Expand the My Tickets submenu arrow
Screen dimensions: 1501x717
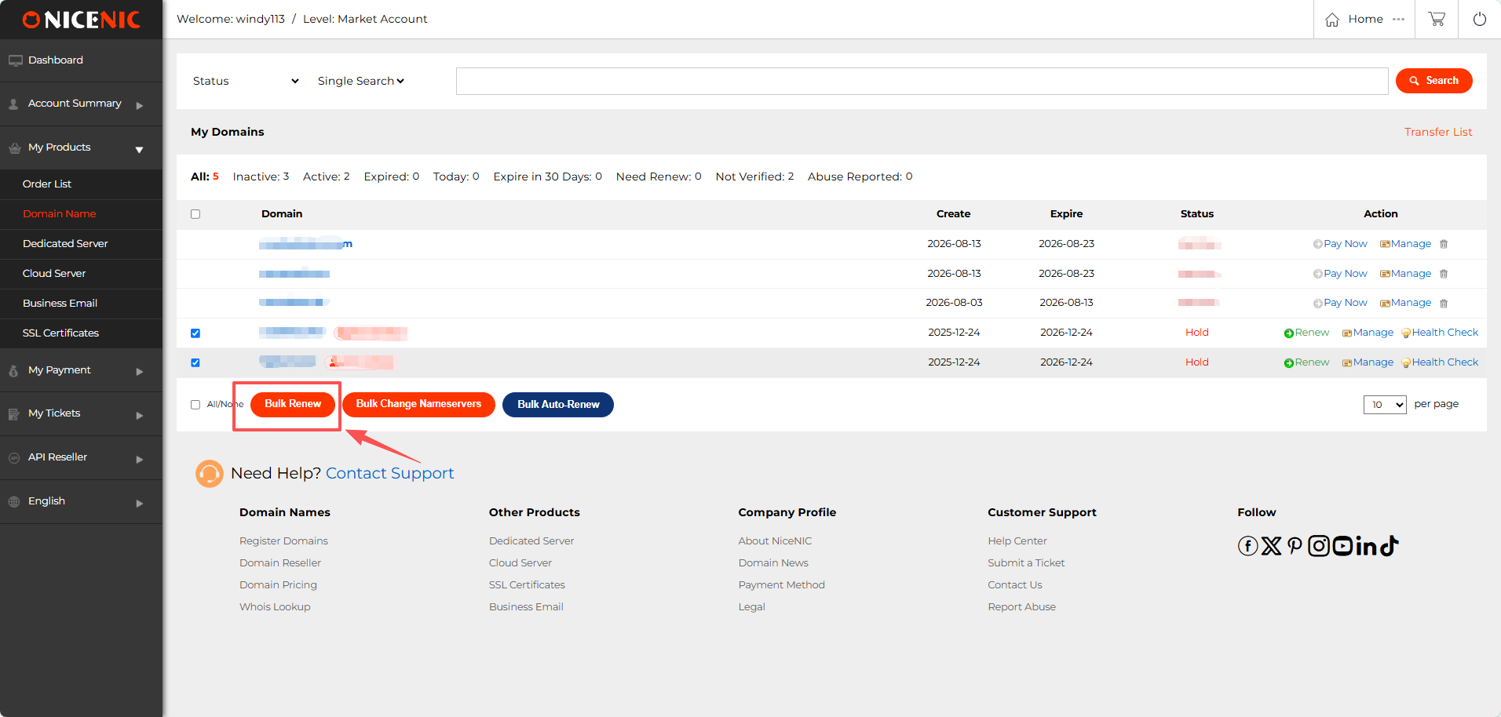[140, 416]
